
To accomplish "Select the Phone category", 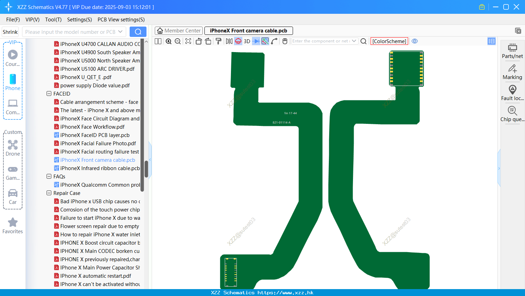I will pos(13,82).
